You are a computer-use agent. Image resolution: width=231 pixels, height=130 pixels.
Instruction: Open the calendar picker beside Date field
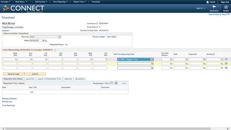[x=43, y=40]
